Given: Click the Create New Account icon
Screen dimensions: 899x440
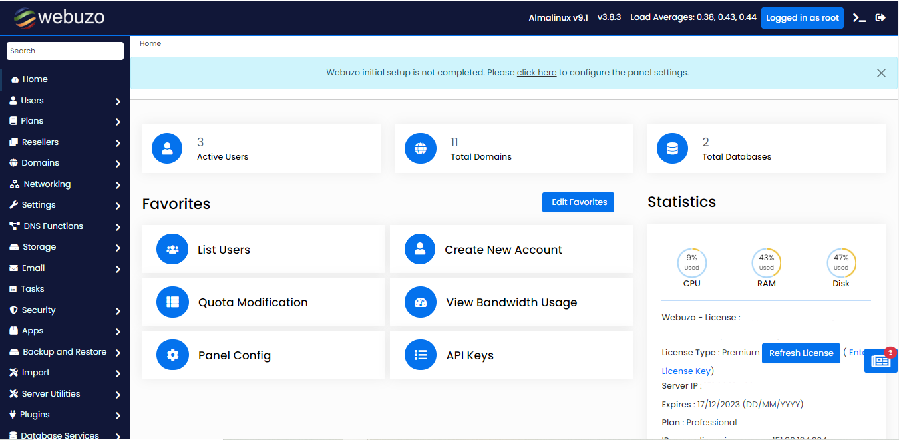Looking at the screenshot, I should [x=420, y=249].
